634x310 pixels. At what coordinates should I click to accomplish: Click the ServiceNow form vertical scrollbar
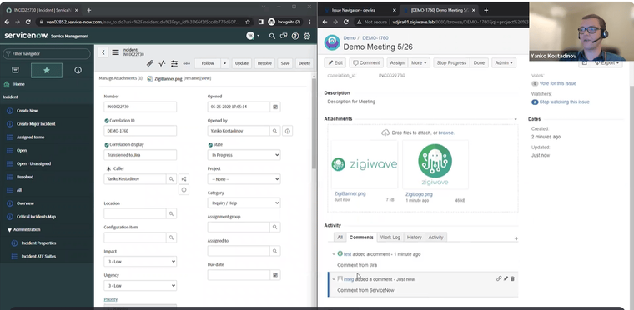314,123
